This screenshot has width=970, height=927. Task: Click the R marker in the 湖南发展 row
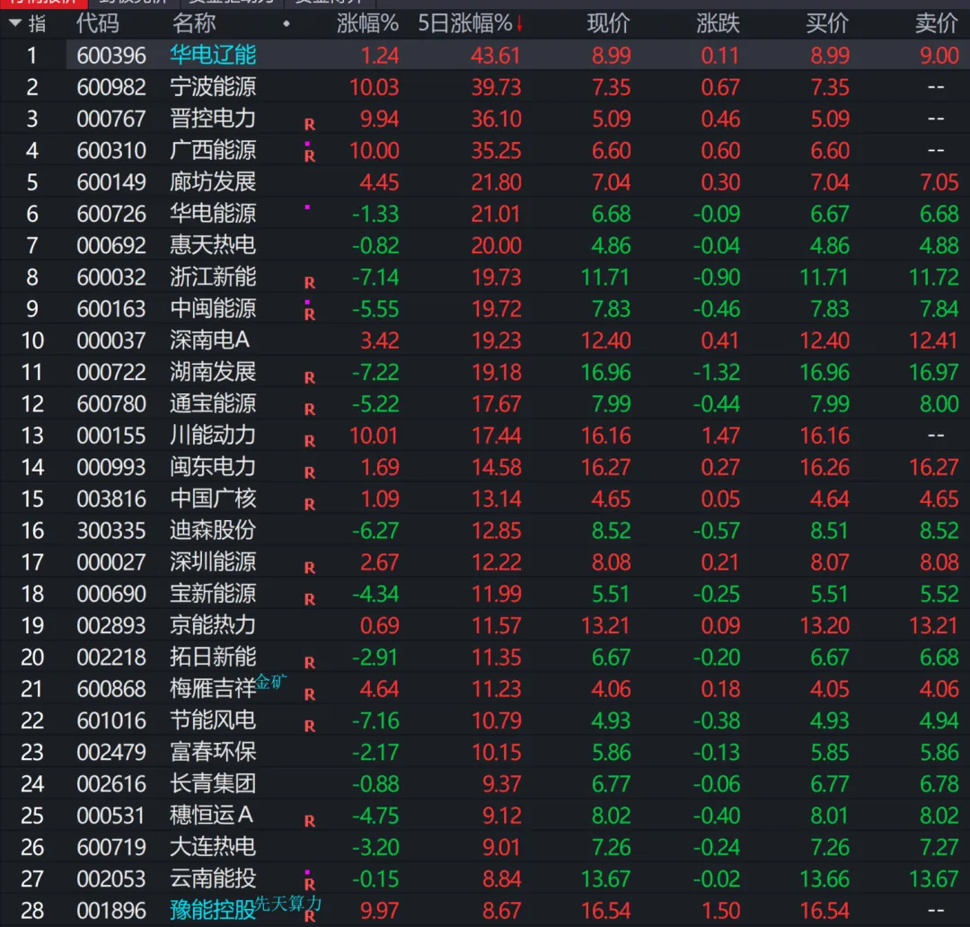coord(310,377)
